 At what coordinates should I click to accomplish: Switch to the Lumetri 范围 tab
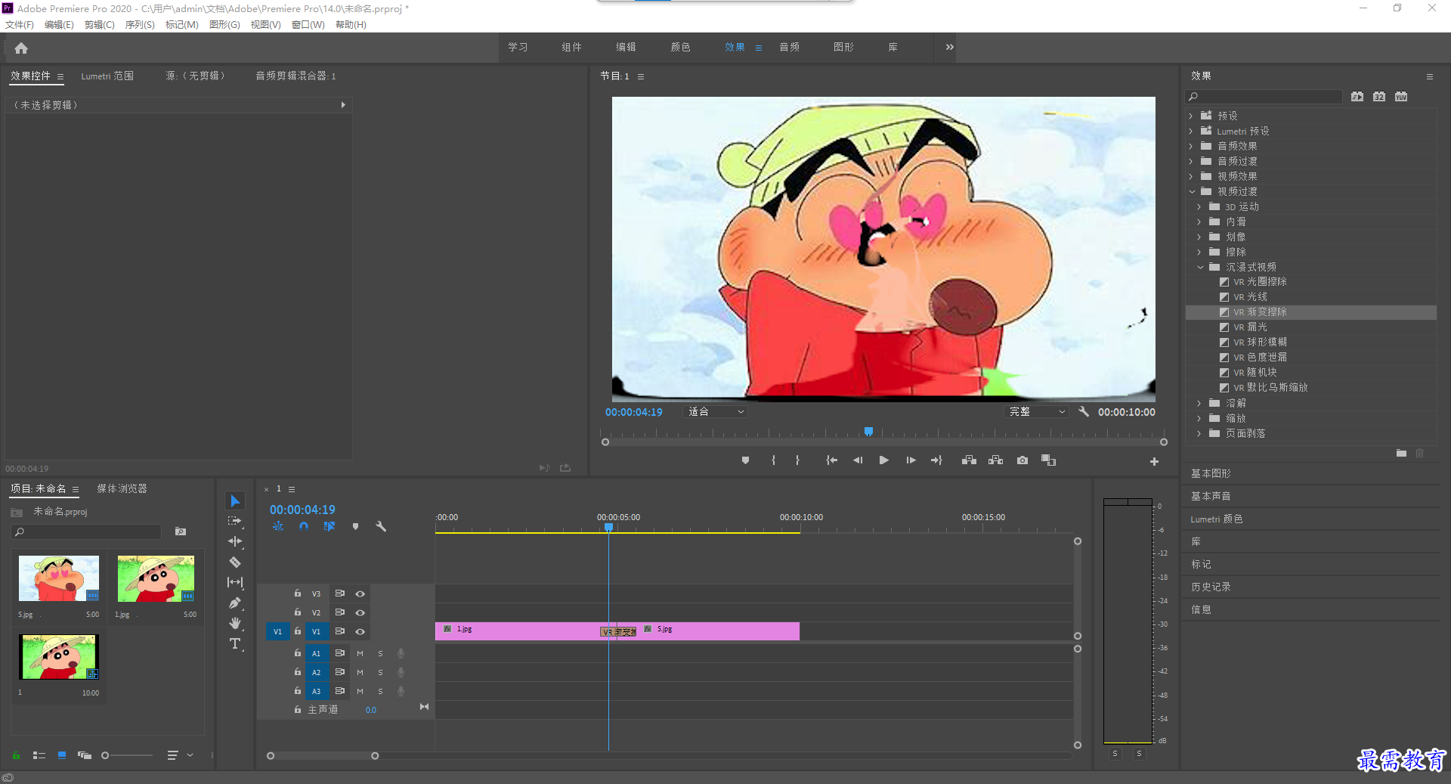pyautogui.click(x=107, y=76)
